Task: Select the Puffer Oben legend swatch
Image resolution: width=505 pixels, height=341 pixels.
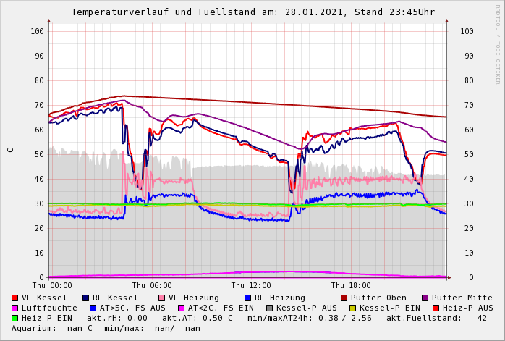Action: click(344, 298)
